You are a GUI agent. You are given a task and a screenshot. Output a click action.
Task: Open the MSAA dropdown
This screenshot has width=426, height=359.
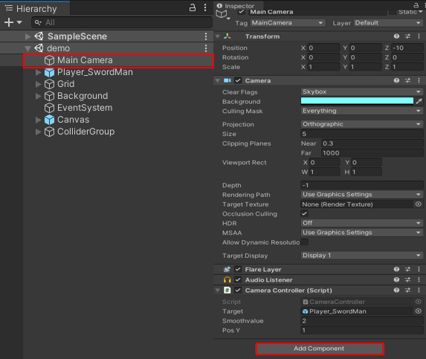tap(362, 233)
